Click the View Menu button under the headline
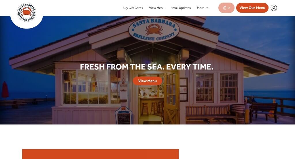Screen dimensions: 295x159 coord(147,81)
